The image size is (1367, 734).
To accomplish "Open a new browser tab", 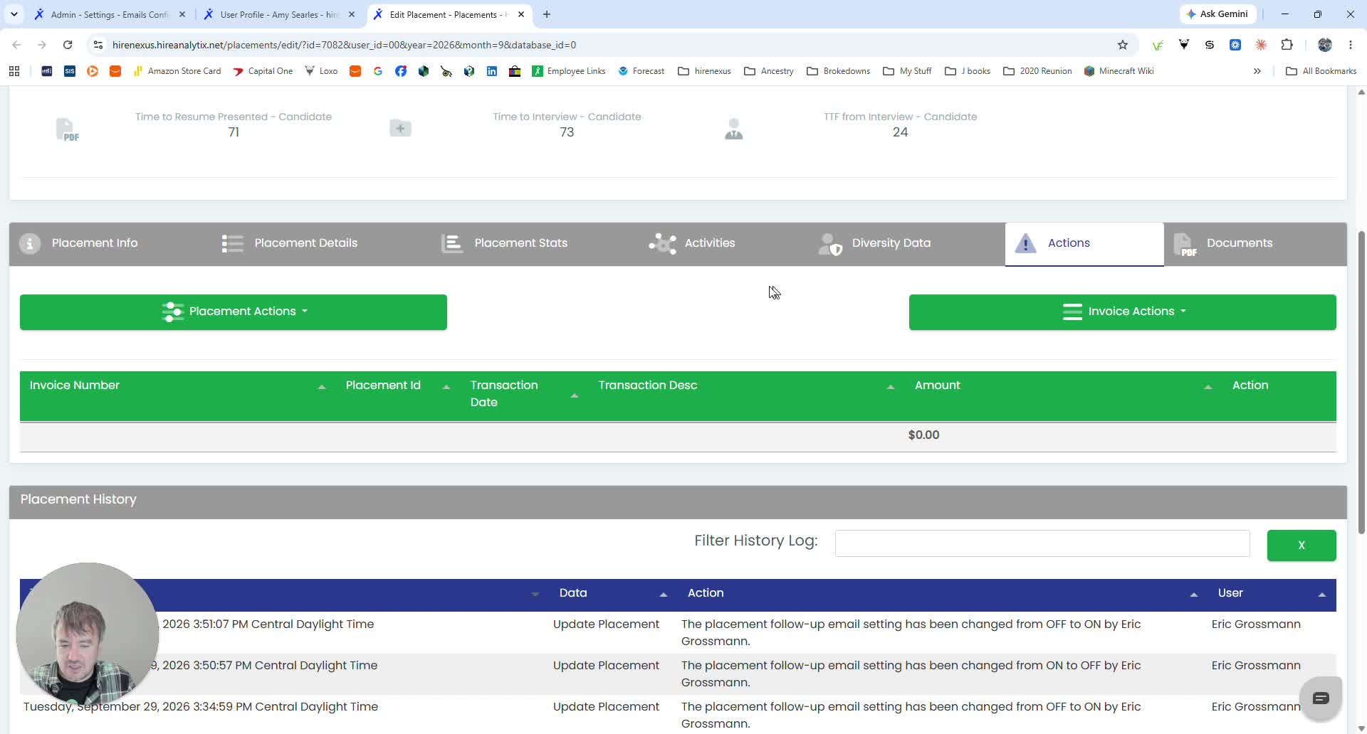I will (x=547, y=14).
